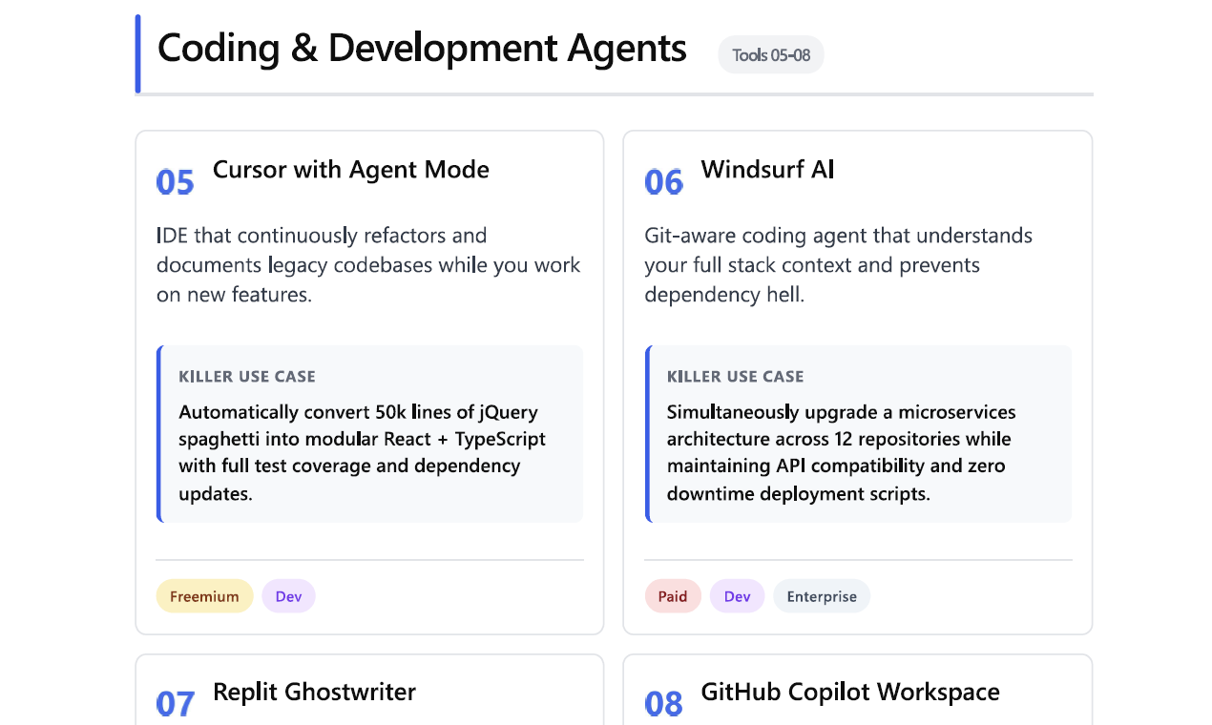Click the number 07 label

click(176, 704)
